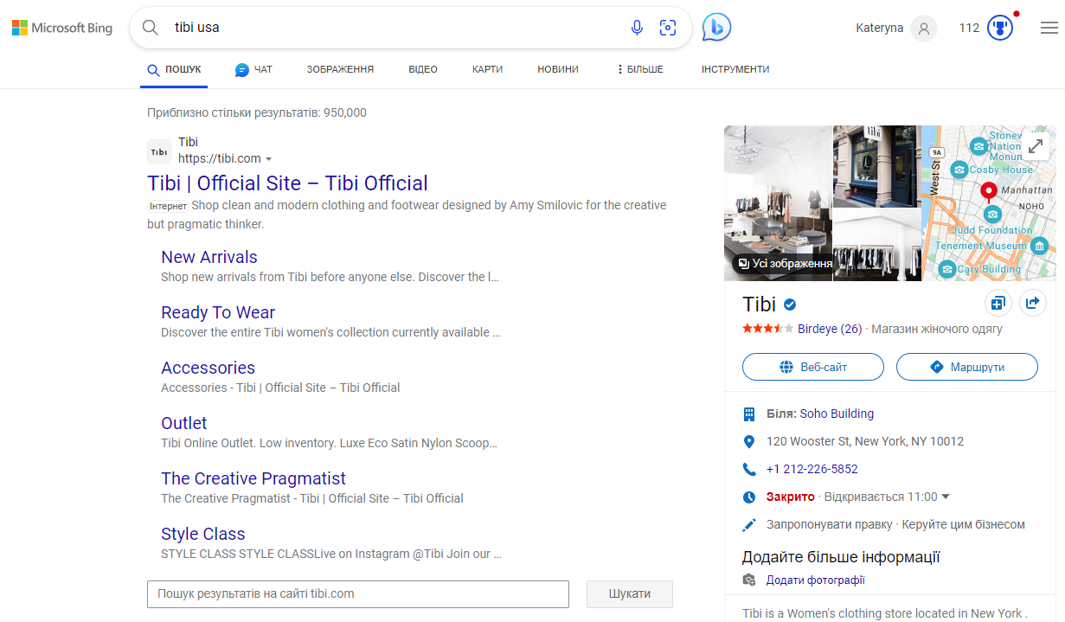Viewport: 1065px width, 622px height.
Task: Open the New Arrivals link
Action: 209,257
